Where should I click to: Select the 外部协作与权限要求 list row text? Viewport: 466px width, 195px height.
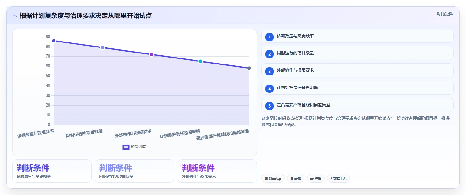click(295, 70)
